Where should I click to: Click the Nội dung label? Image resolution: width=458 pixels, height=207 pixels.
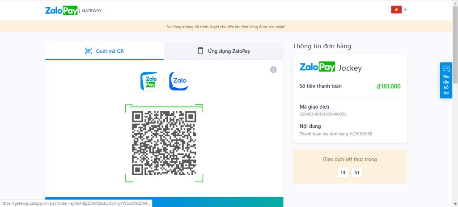pos(310,127)
